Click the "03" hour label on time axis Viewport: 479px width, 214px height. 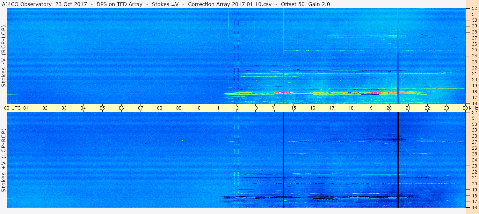[x=64, y=108]
